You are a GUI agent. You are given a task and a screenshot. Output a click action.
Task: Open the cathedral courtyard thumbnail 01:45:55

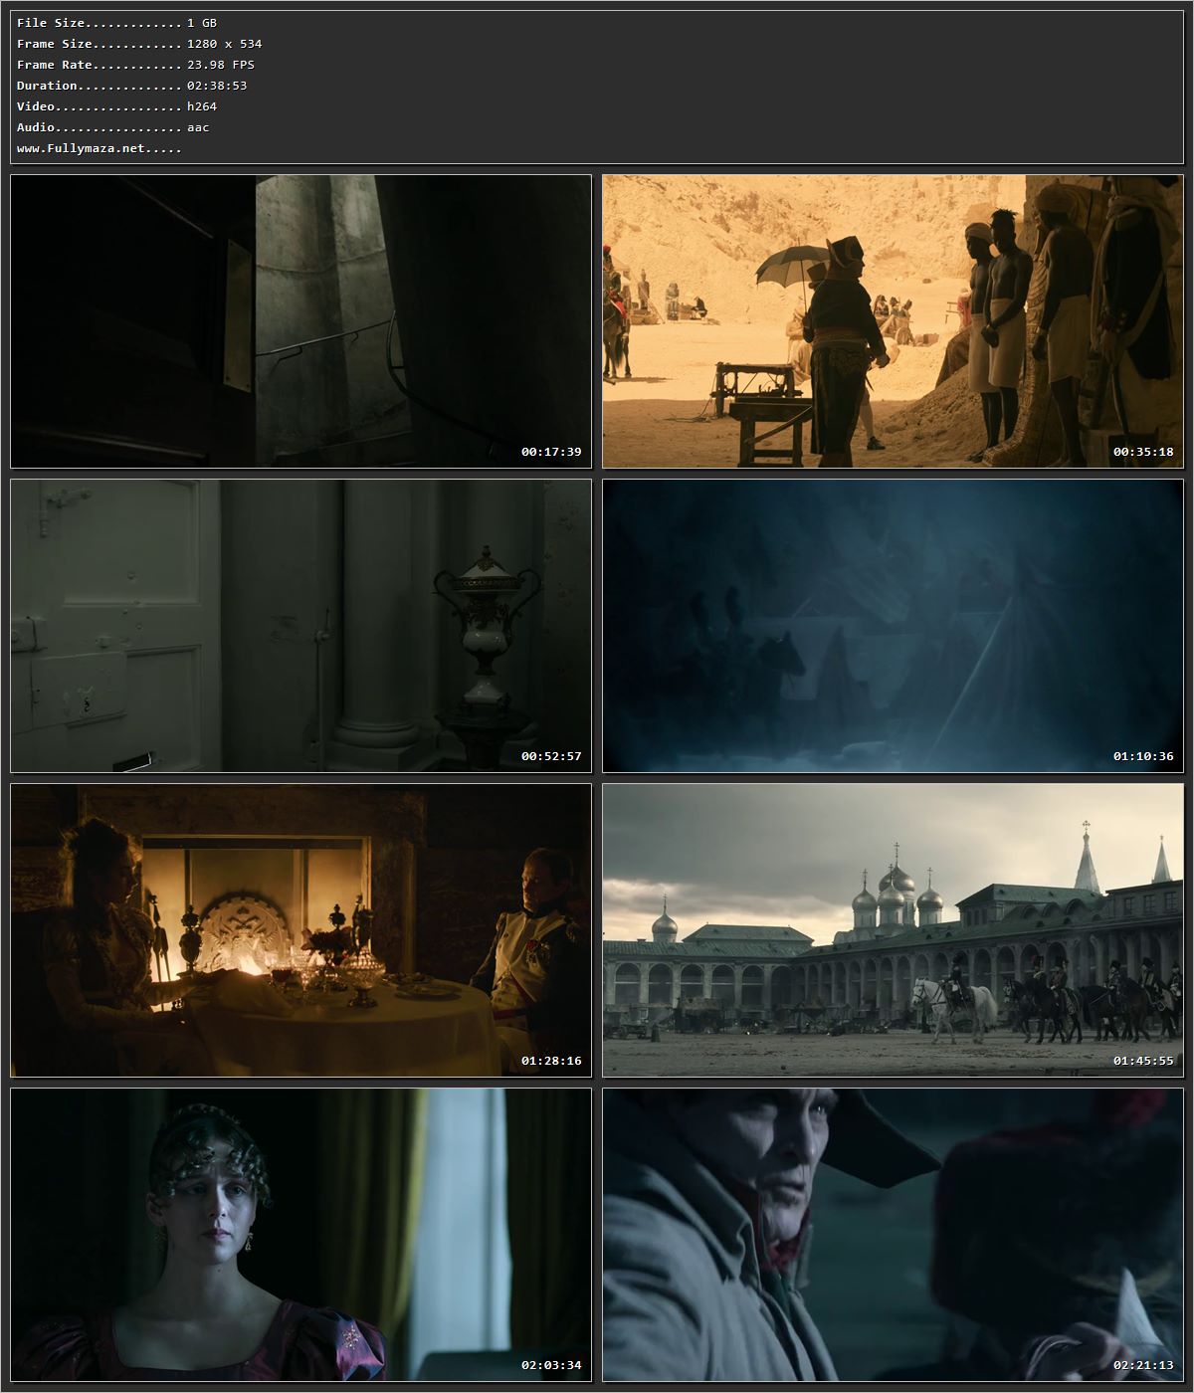(893, 930)
